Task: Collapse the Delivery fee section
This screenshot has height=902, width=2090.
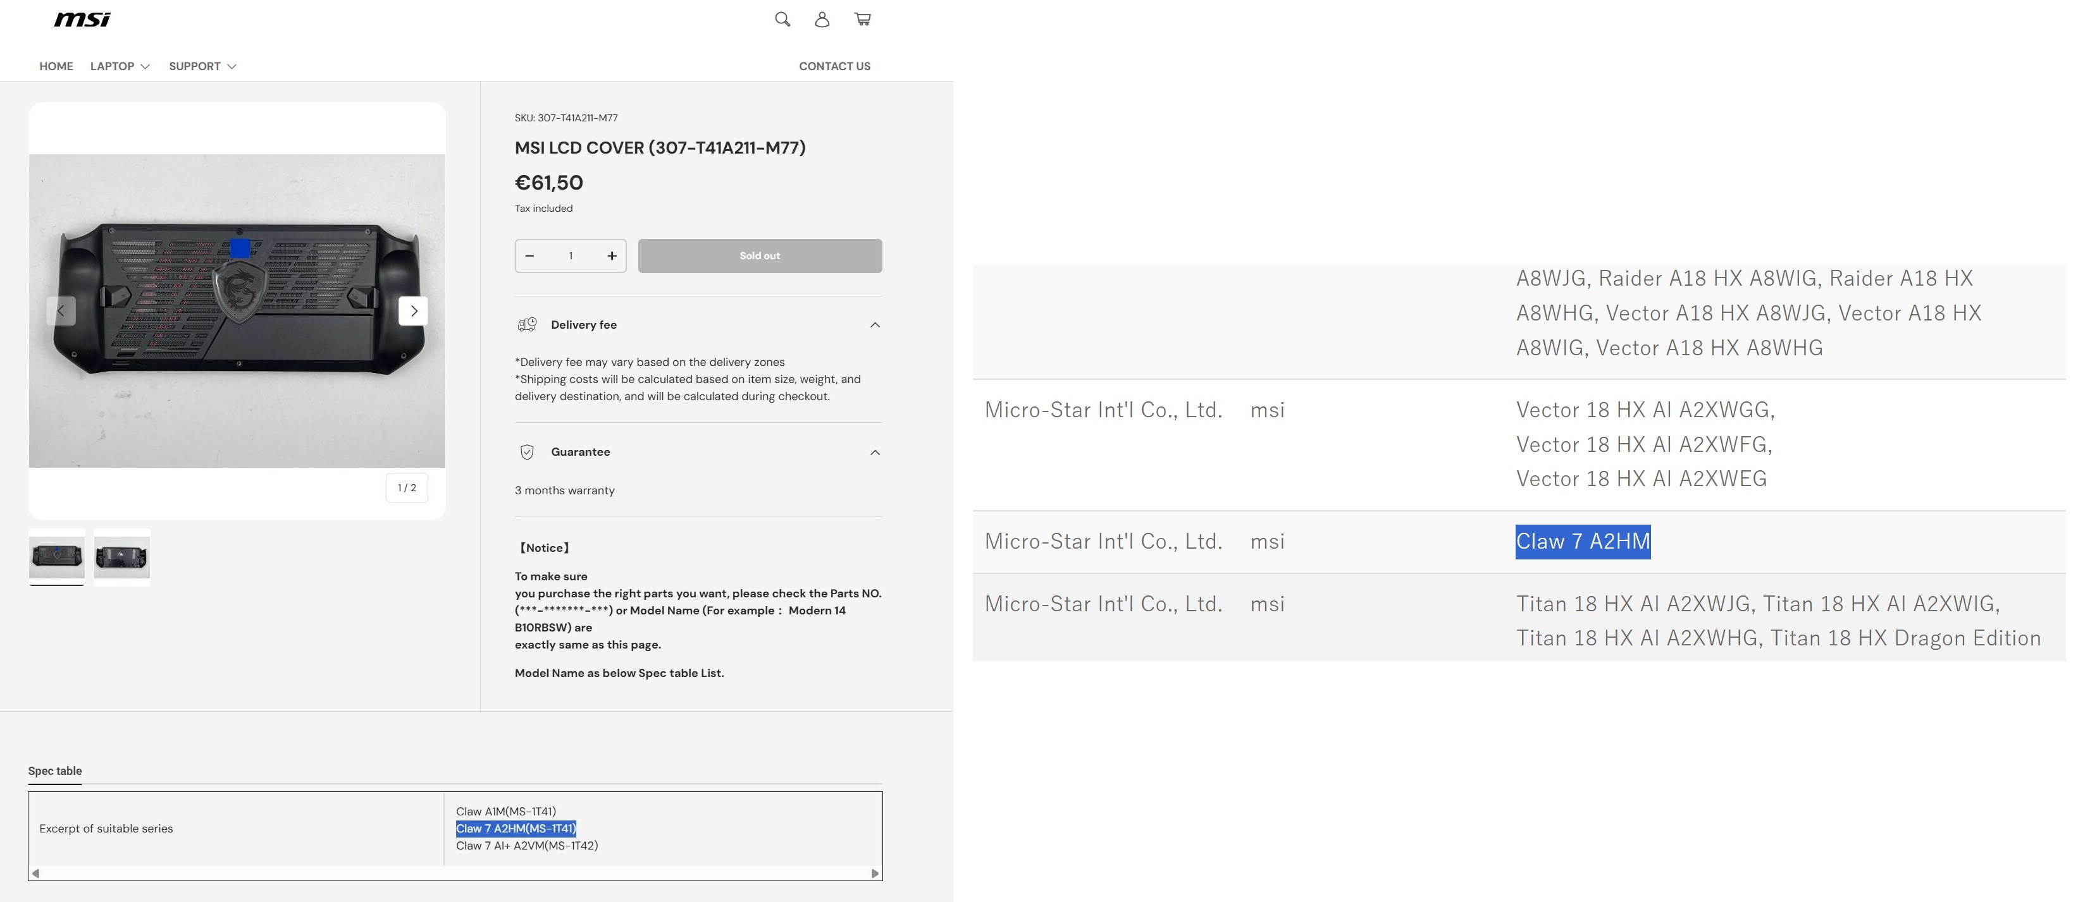Action: pos(698,325)
